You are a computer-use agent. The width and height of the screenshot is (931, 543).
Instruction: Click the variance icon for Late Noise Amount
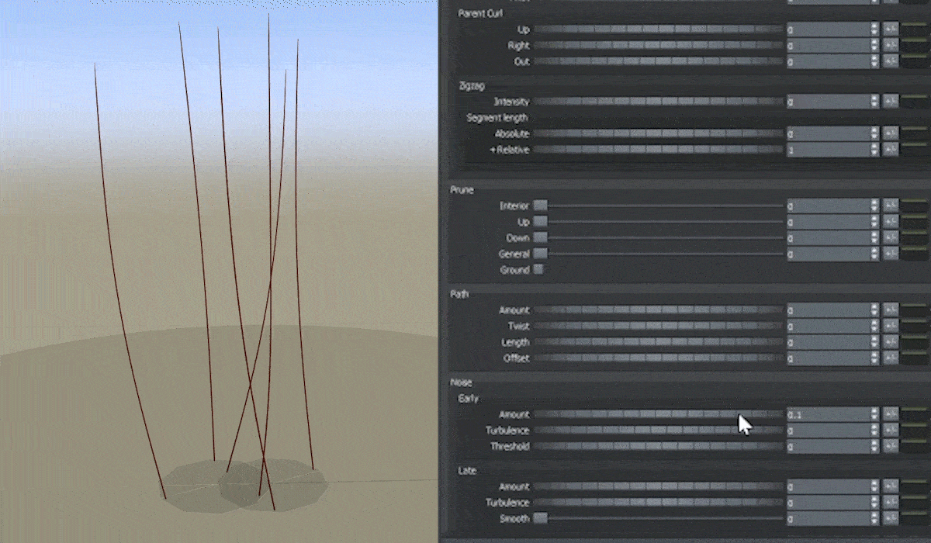click(x=891, y=486)
